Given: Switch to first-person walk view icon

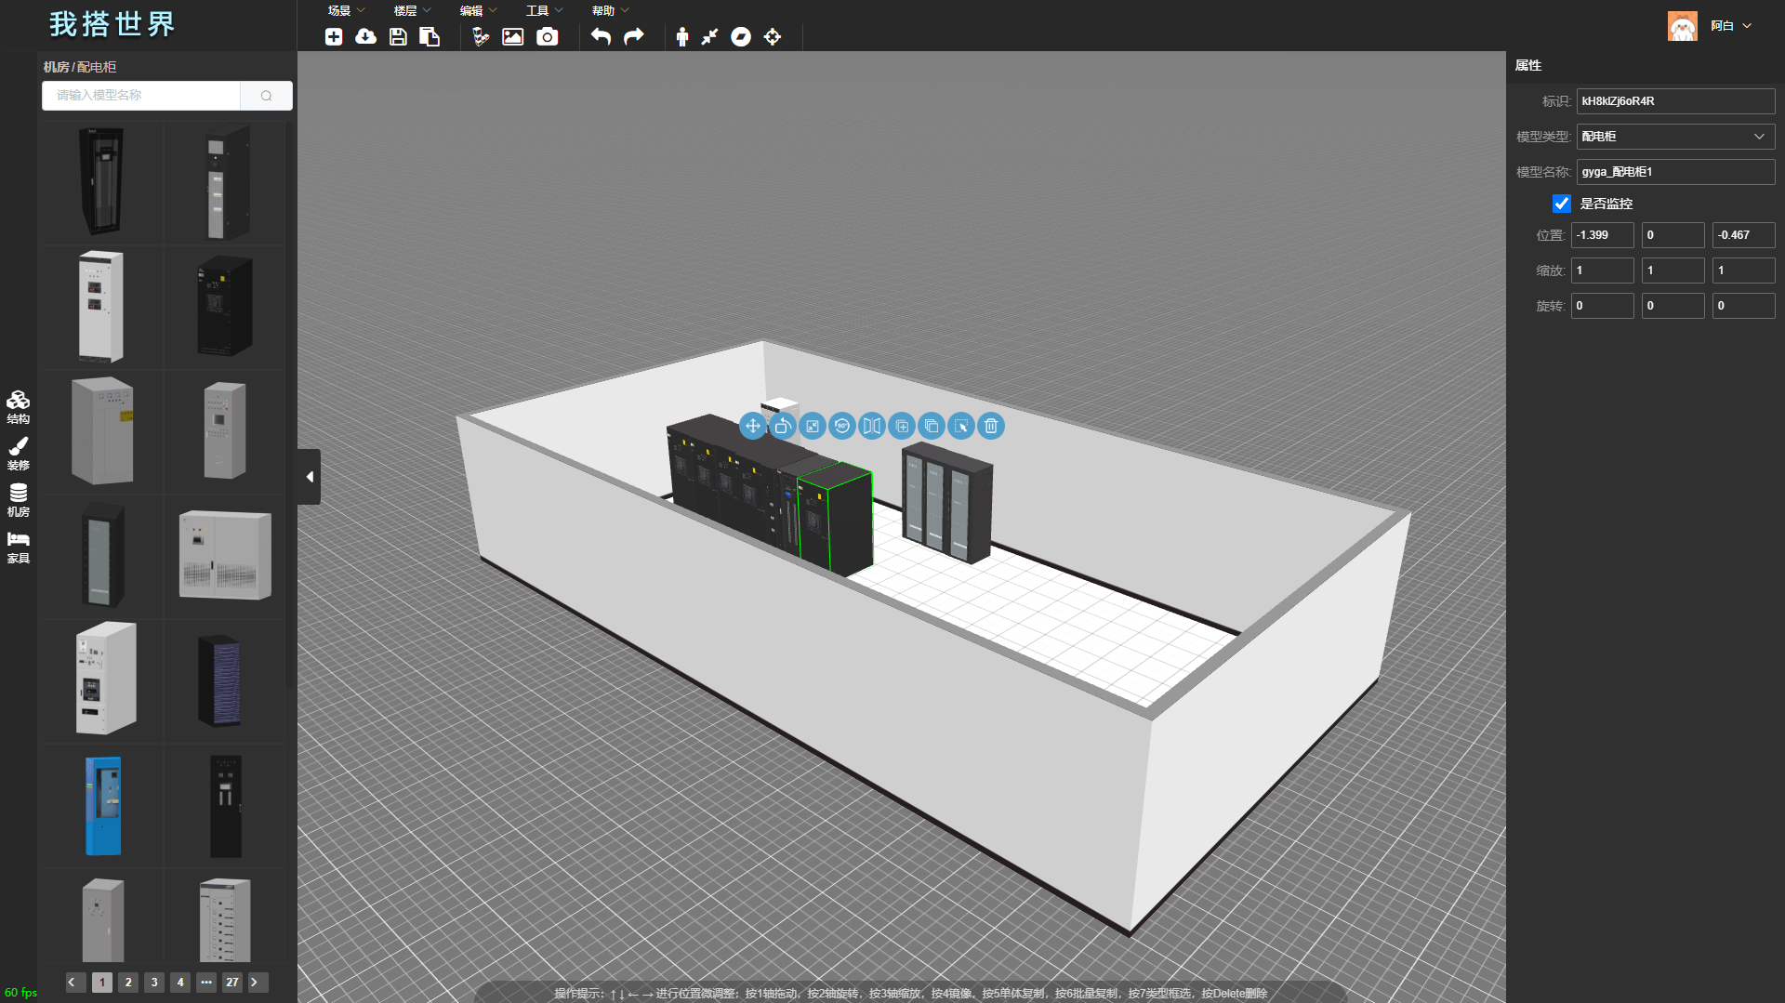Looking at the screenshot, I should tap(682, 37).
